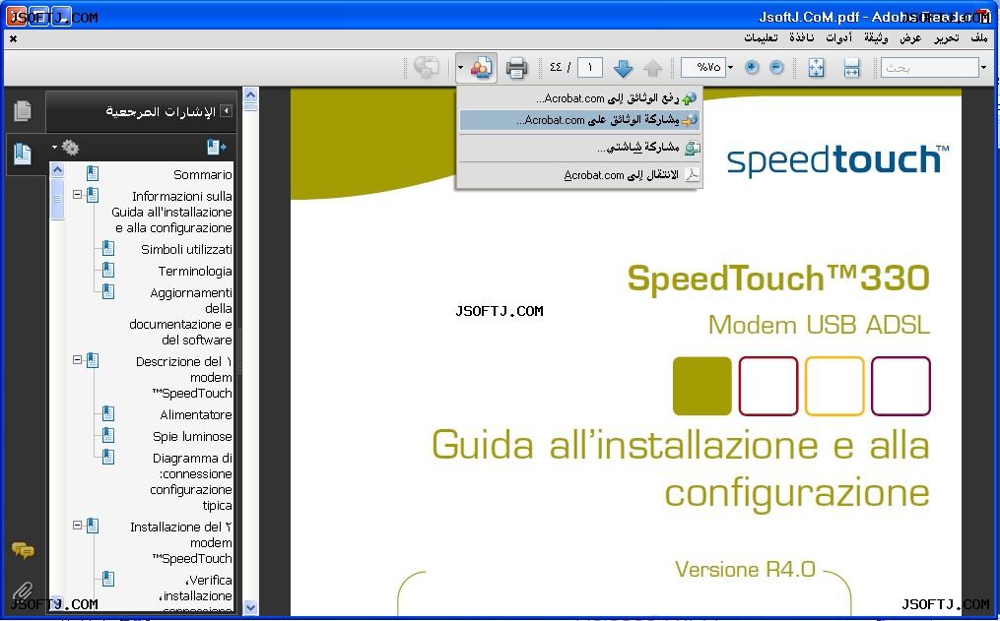
Task: Click the zoom in plus icon
Action: (752, 67)
